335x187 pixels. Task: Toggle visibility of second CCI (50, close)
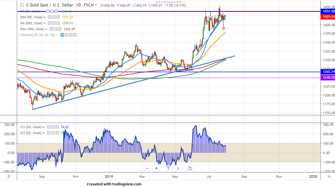(49, 133)
